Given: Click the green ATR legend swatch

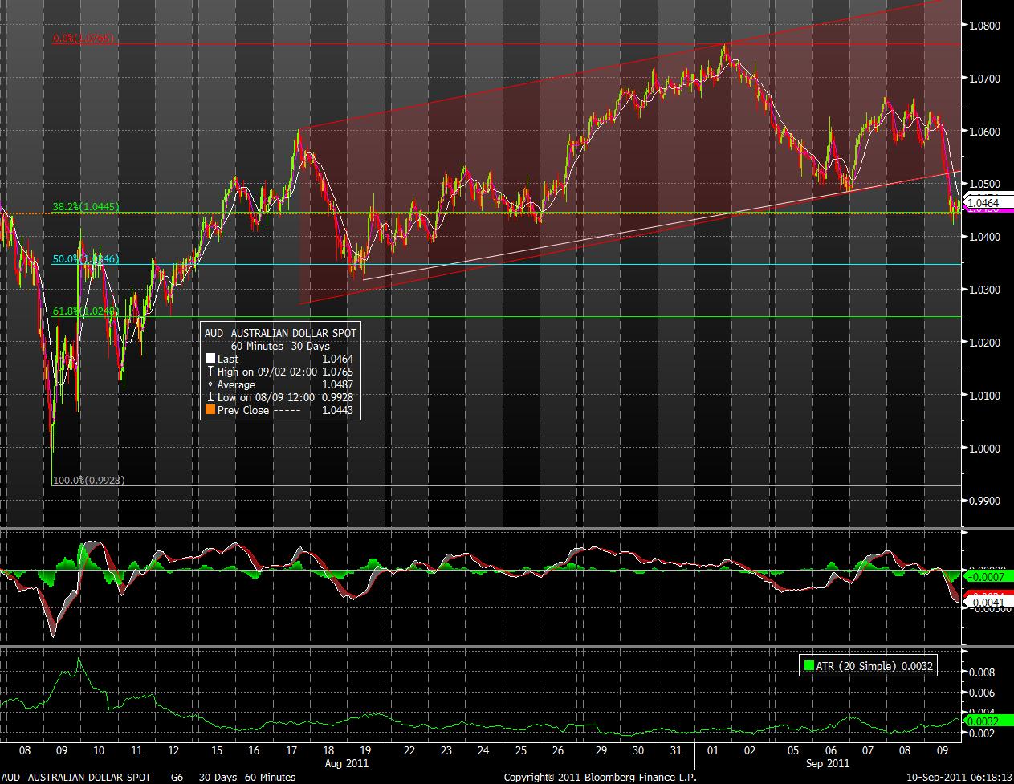Looking at the screenshot, I should tap(808, 666).
